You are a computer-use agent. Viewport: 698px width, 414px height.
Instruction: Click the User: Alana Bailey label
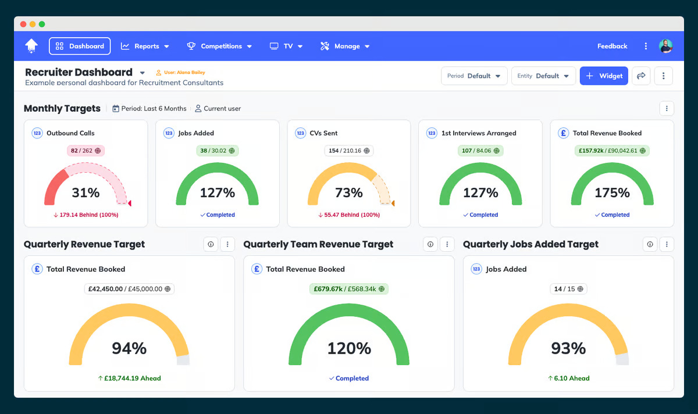pos(180,73)
